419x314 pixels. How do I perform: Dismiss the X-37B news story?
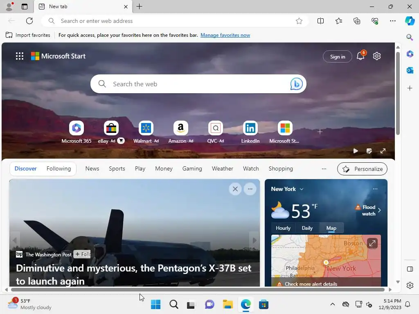[x=235, y=189]
